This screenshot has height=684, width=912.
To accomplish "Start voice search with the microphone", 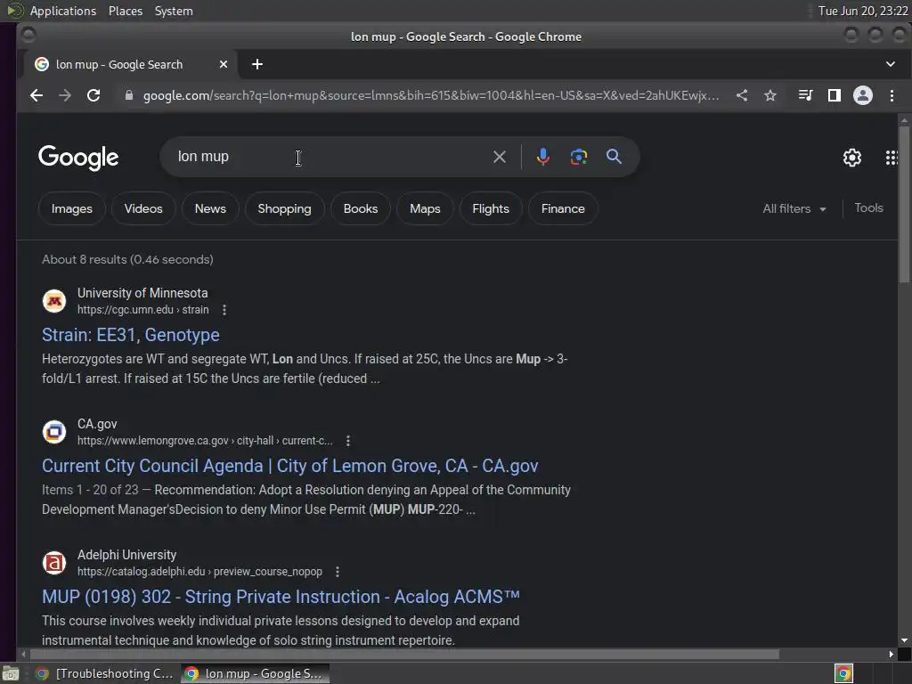I will coord(543,157).
